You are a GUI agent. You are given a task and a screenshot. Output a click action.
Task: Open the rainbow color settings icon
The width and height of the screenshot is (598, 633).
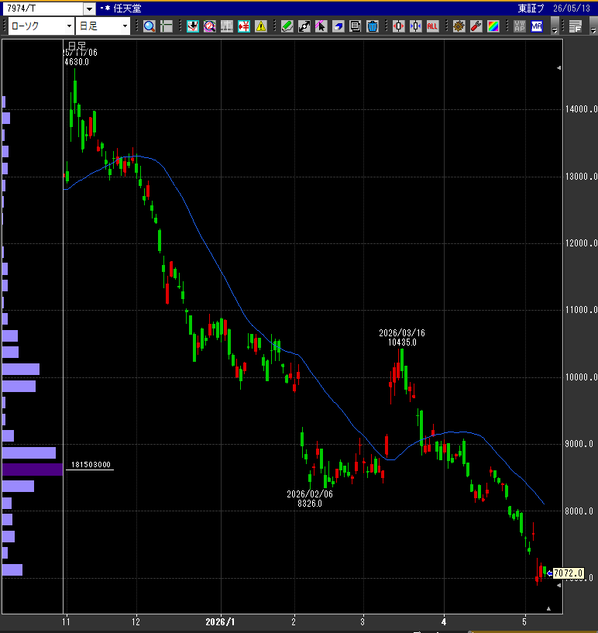pyautogui.click(x=493, y=26)
